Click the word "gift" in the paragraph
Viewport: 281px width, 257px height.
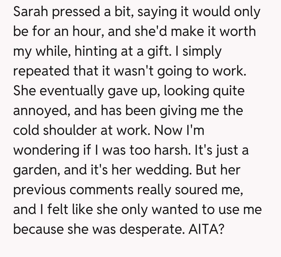point(164,52)
